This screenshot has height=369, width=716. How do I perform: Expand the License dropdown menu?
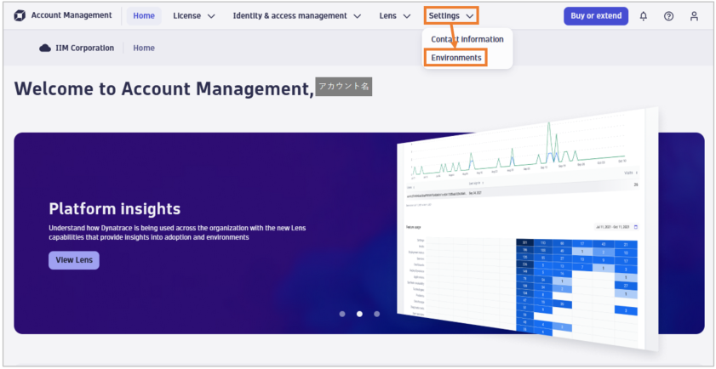tap(193, 16)
